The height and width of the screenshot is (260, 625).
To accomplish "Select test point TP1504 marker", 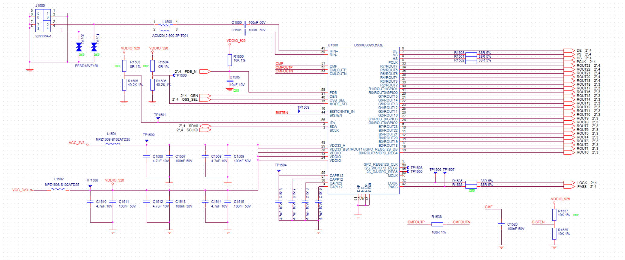I will pos(279,171).
